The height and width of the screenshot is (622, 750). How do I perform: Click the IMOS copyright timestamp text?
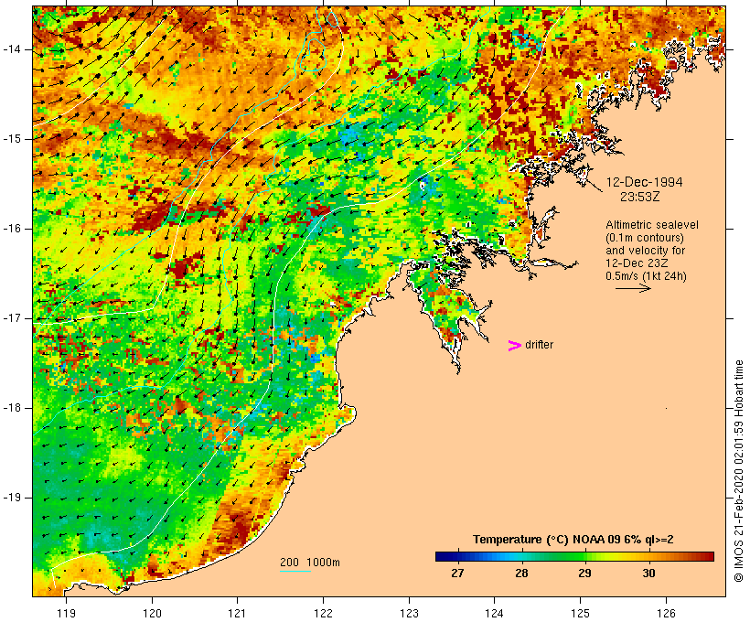pyautogui.click(x=738, y=471)
